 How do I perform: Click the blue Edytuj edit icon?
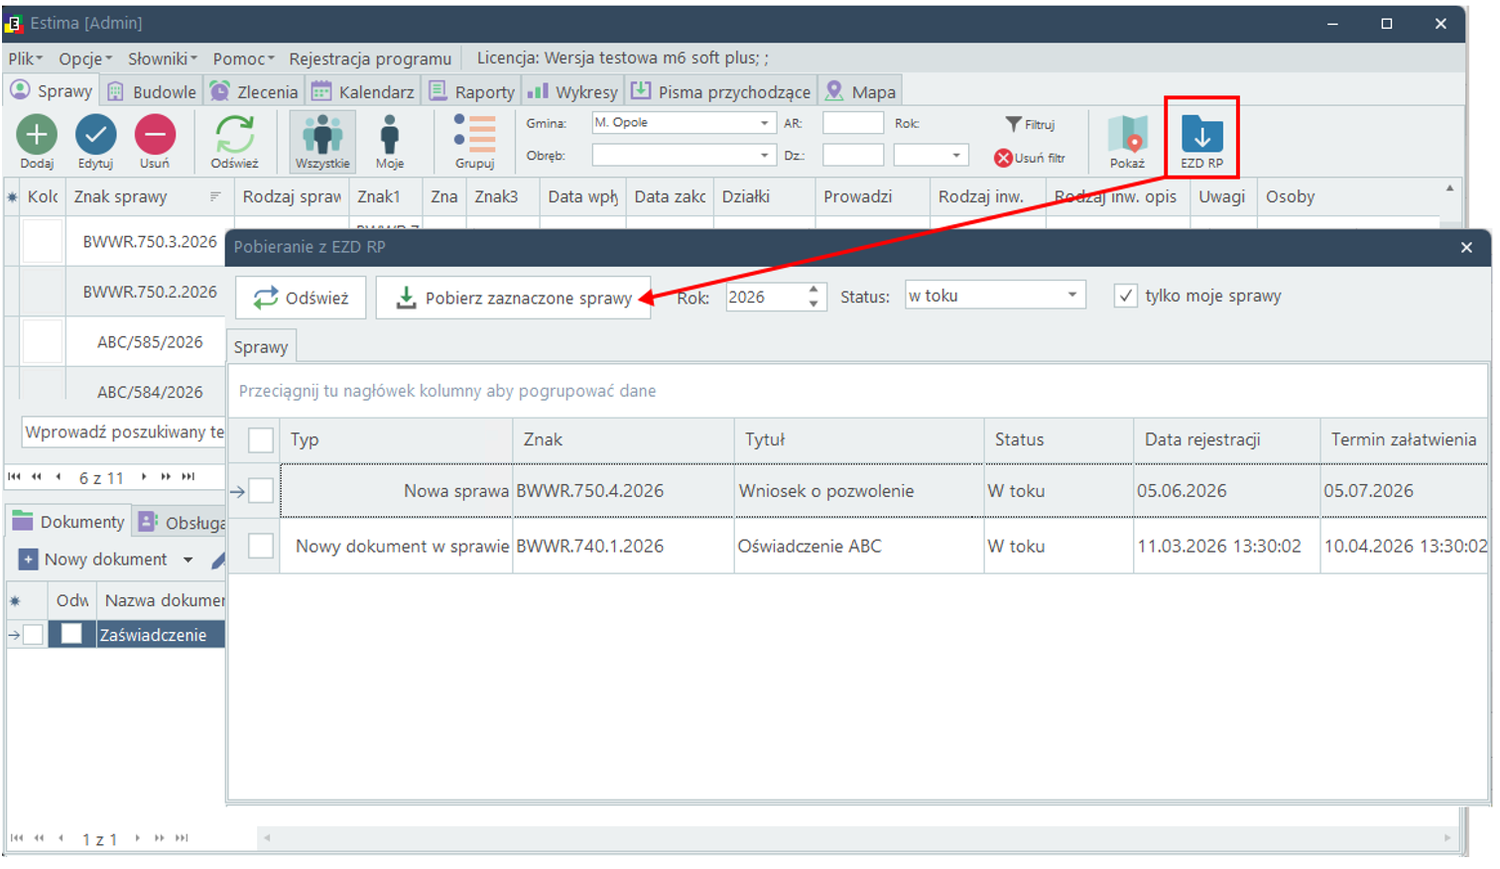click(96, 134)
